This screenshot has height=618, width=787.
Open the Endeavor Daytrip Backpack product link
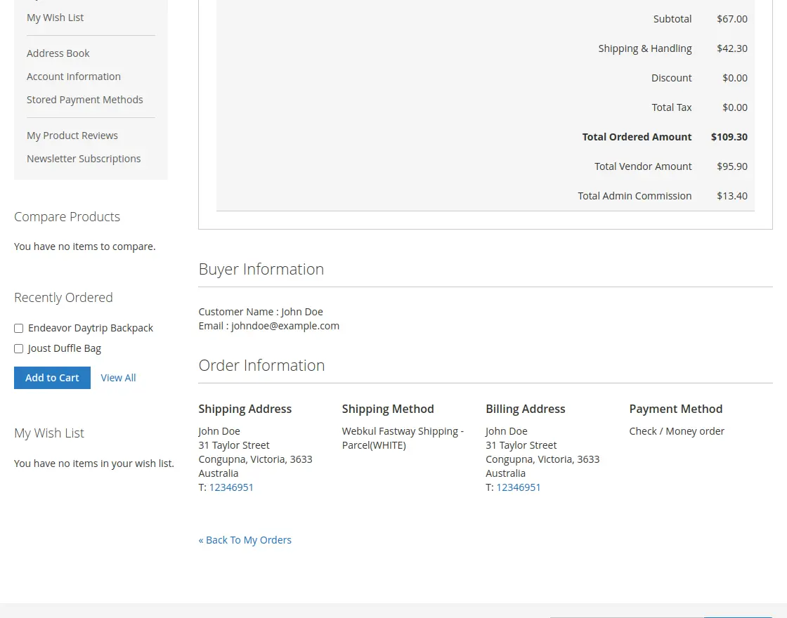91,328
